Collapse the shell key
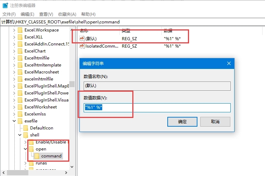 [20, 135]
